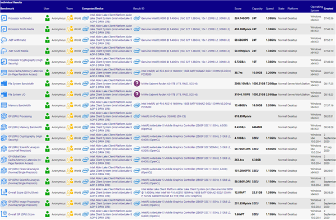Click the World team icon in .NET Multi-Media row
The image size is (336, 220).
(69, 51)
